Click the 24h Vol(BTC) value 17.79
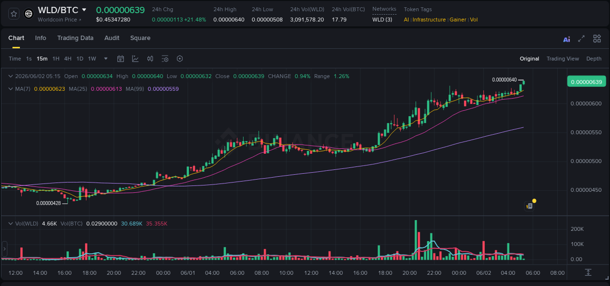 pos(339,20)
